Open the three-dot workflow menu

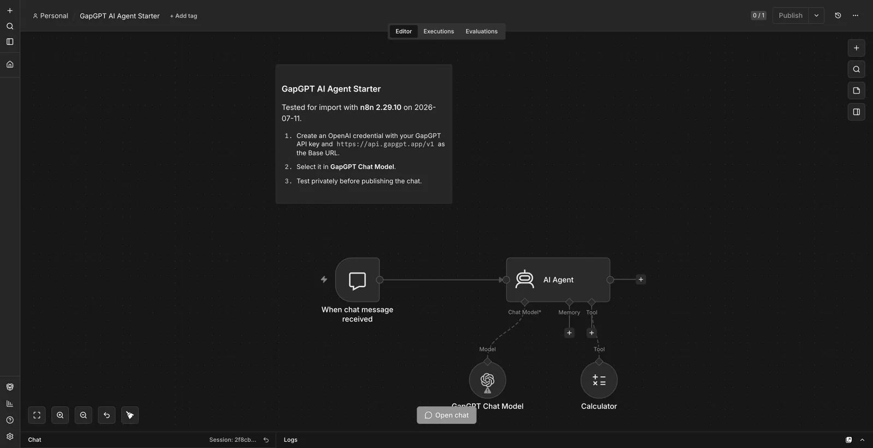(856, 15)
